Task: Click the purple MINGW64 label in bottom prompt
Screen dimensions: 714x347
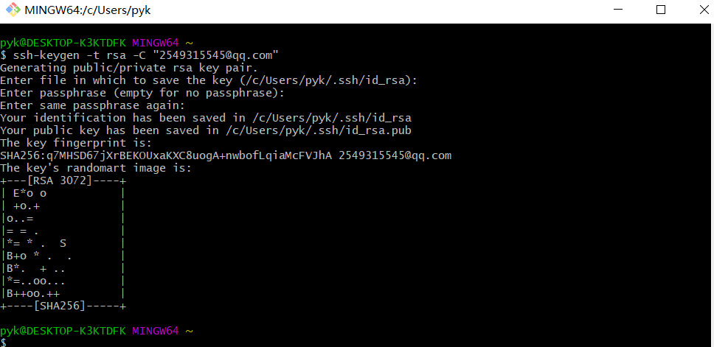Action: (x=156, y=331)
